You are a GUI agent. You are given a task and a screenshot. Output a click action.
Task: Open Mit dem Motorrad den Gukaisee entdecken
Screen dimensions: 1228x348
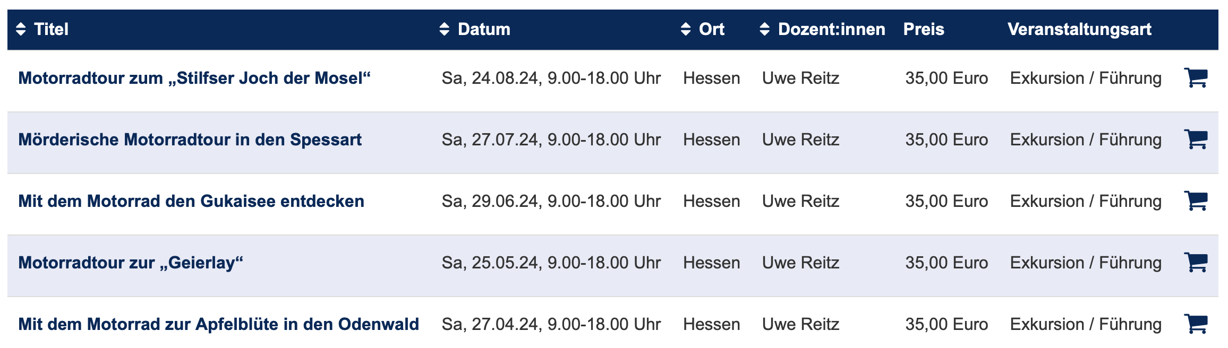(191, 201)
